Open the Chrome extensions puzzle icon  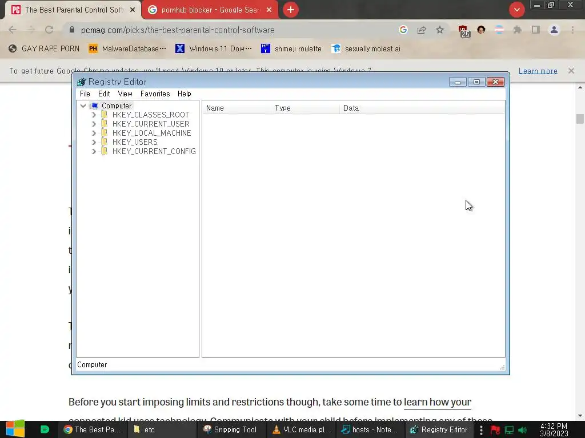pos(518,30)
